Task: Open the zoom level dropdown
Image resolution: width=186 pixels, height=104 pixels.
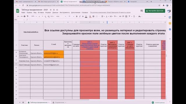Action: [34, 16]
